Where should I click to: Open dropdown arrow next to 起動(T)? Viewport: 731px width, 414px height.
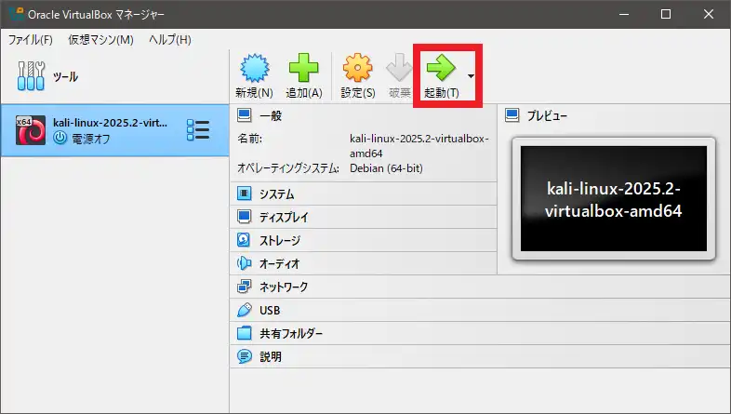tap(471, 76)
